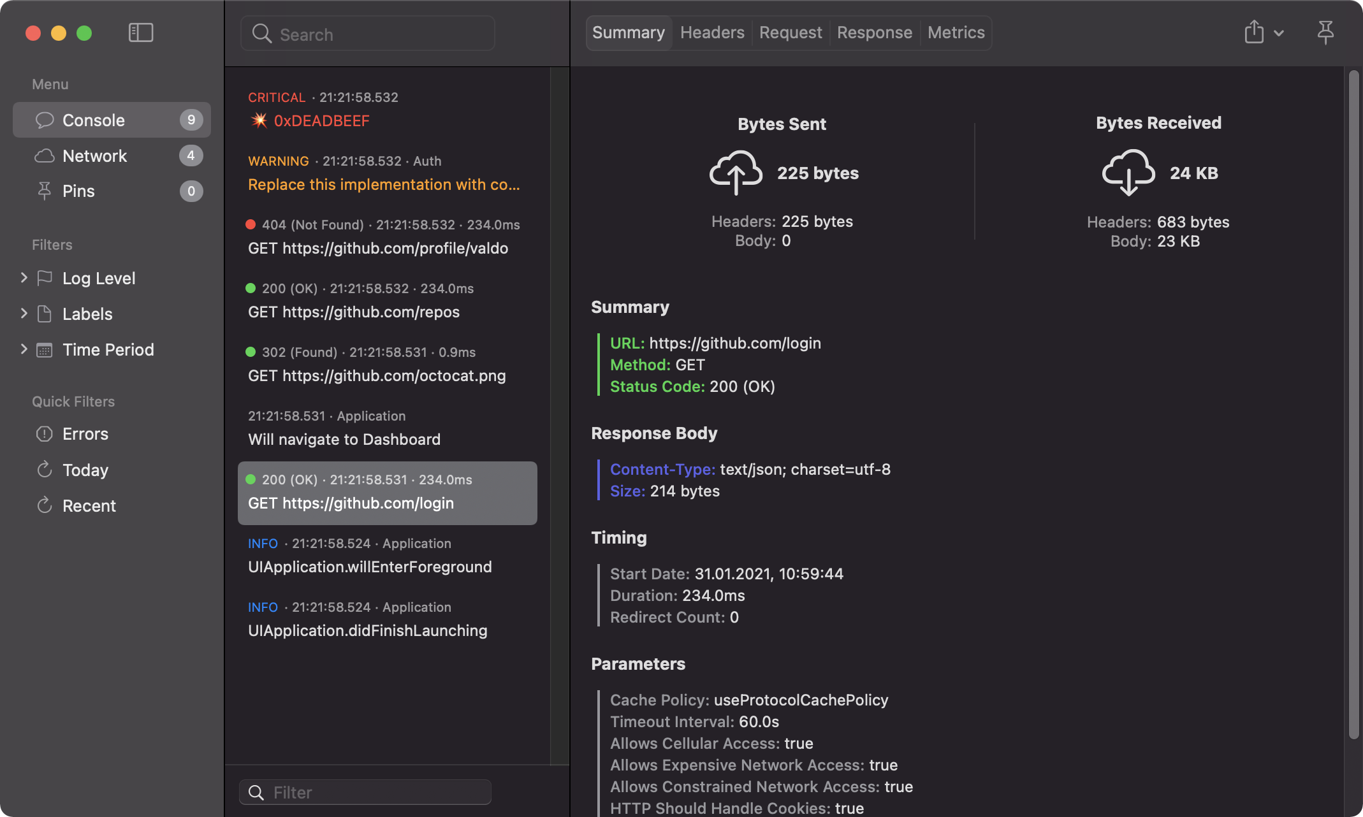Screen dimensions: 1363x817
Task: Select Network in the menu
Action: pos(112,155)
